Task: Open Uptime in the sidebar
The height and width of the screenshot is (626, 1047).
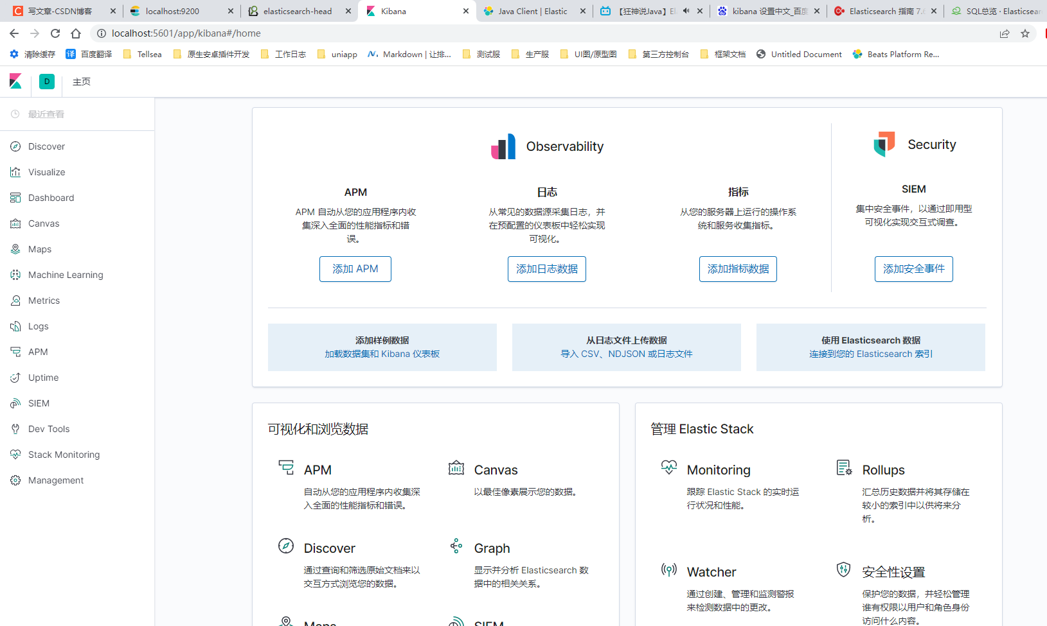Action: (x=43, y=378)
